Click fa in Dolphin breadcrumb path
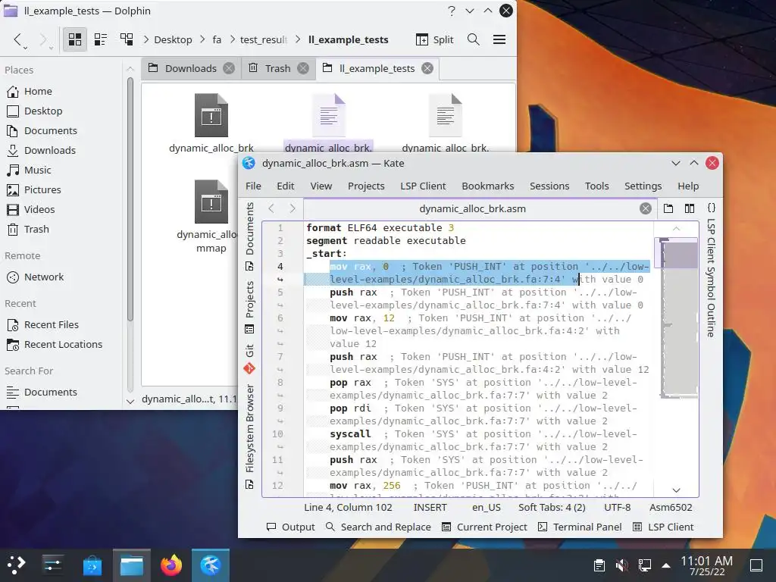Screen dimensions: 776x582 217,39
